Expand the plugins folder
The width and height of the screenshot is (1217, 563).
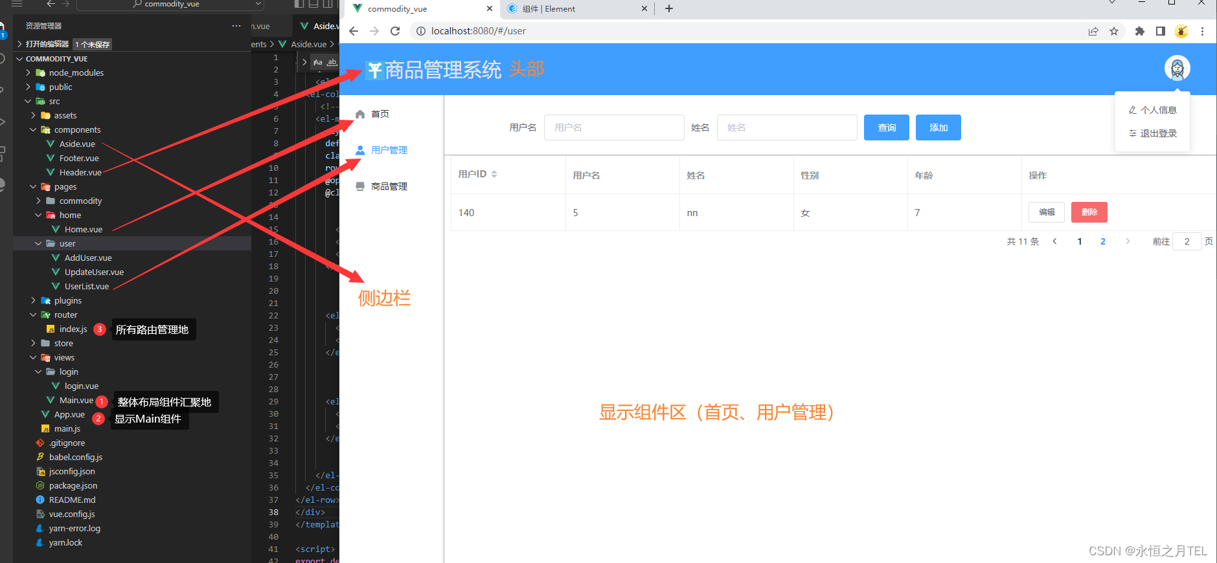[x=33, y=300]
